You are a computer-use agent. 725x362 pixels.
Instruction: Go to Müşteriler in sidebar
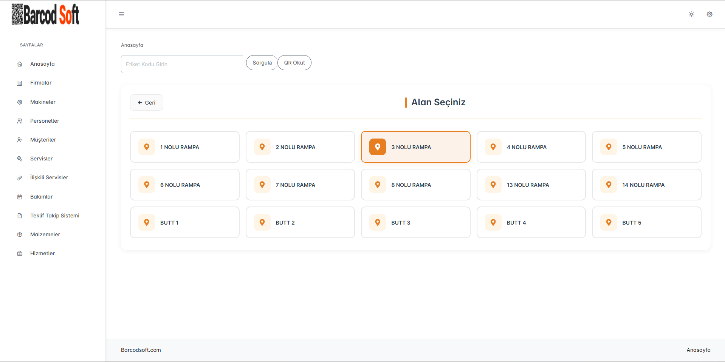pyautogui.click(x=43, y=140)
